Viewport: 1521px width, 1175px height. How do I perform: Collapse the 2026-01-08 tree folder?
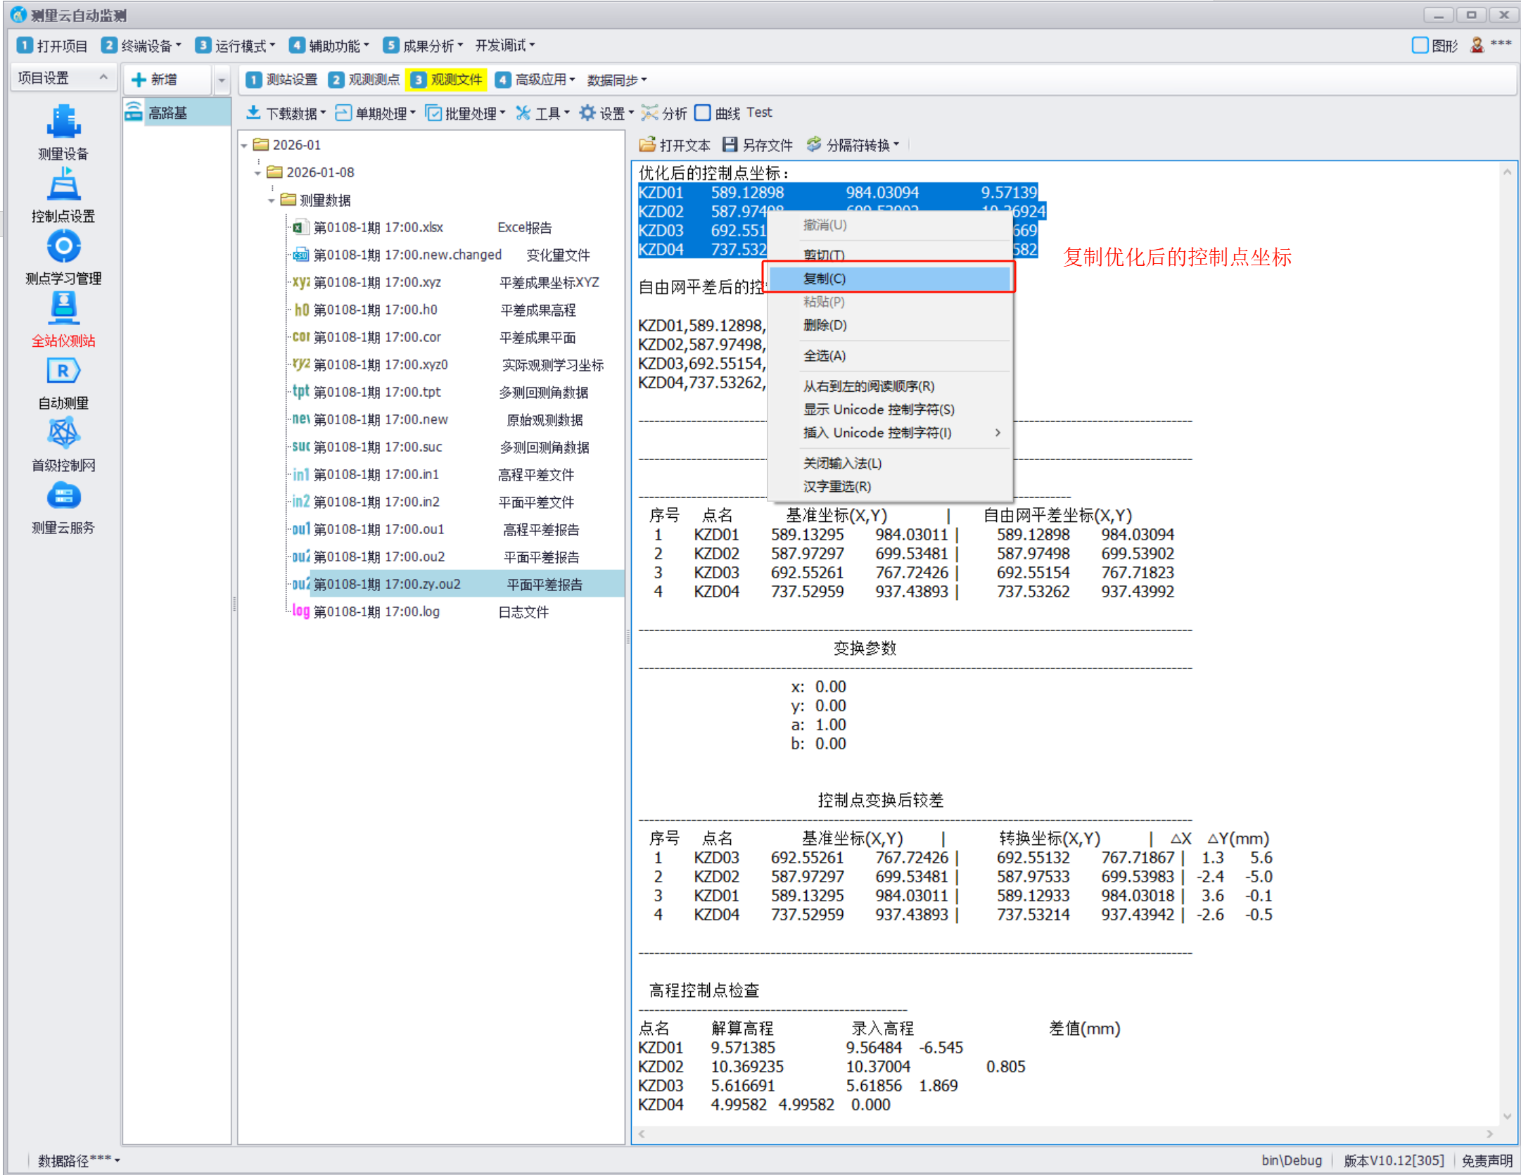[257, 173]
